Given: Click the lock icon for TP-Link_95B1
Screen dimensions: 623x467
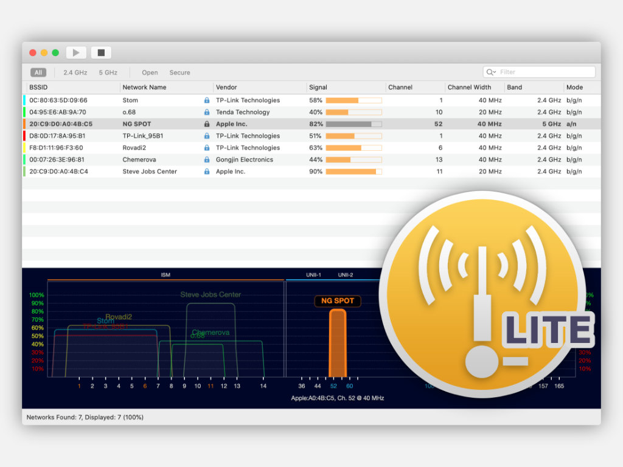Looking at the screenshot, I should [207, 136].
